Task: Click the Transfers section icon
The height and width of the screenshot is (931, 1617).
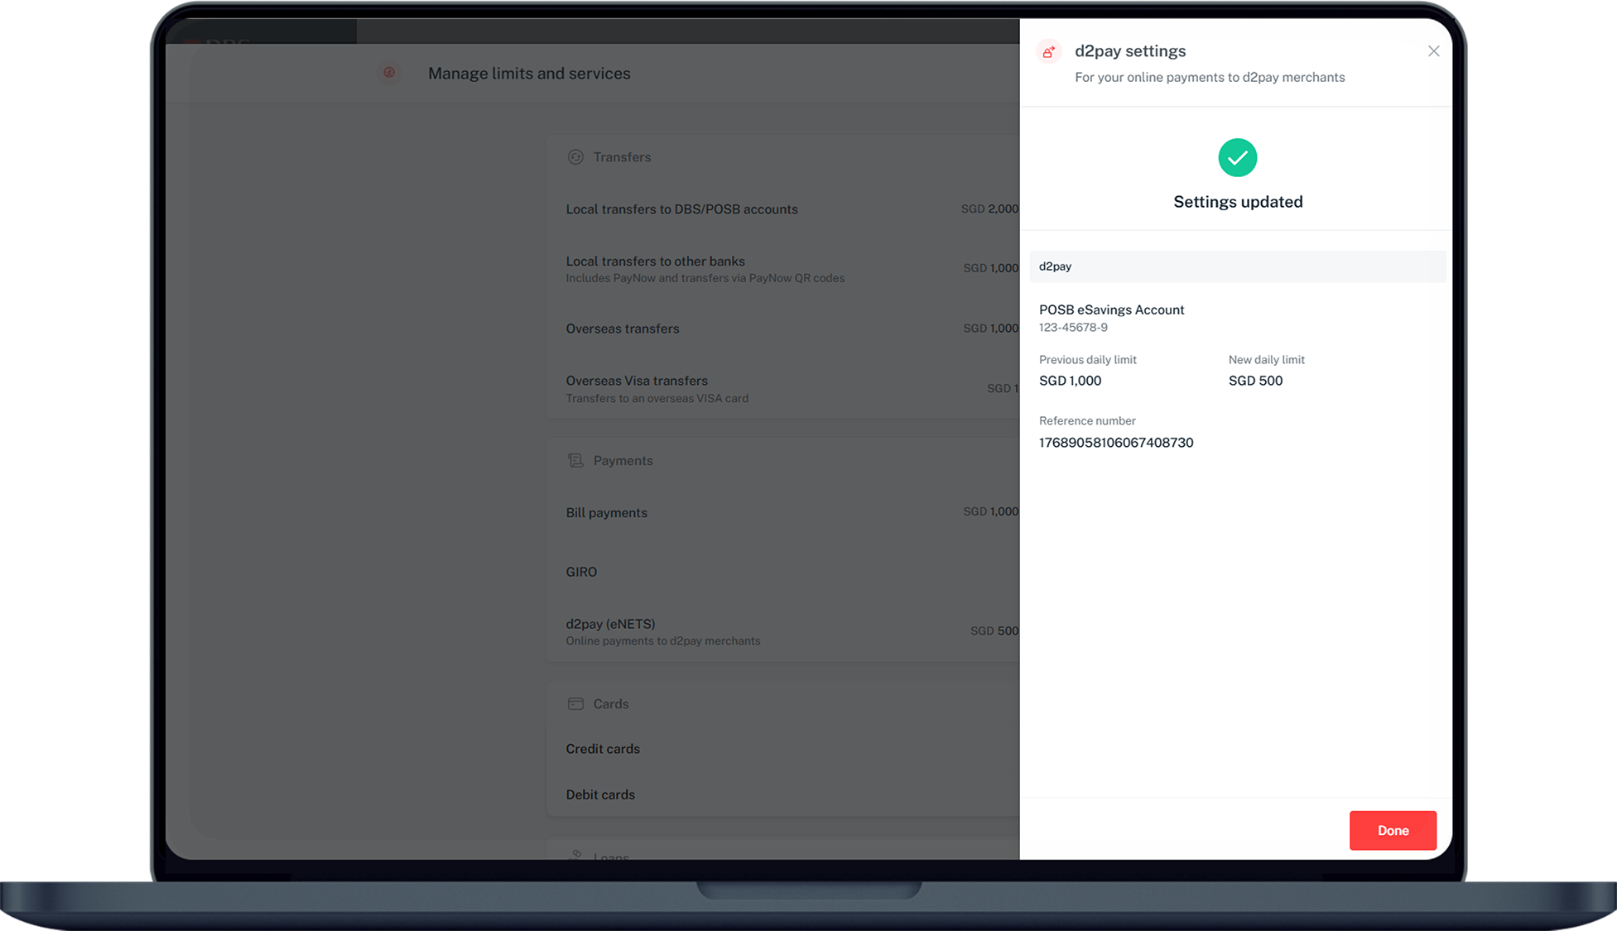Action: click(575, 157)
